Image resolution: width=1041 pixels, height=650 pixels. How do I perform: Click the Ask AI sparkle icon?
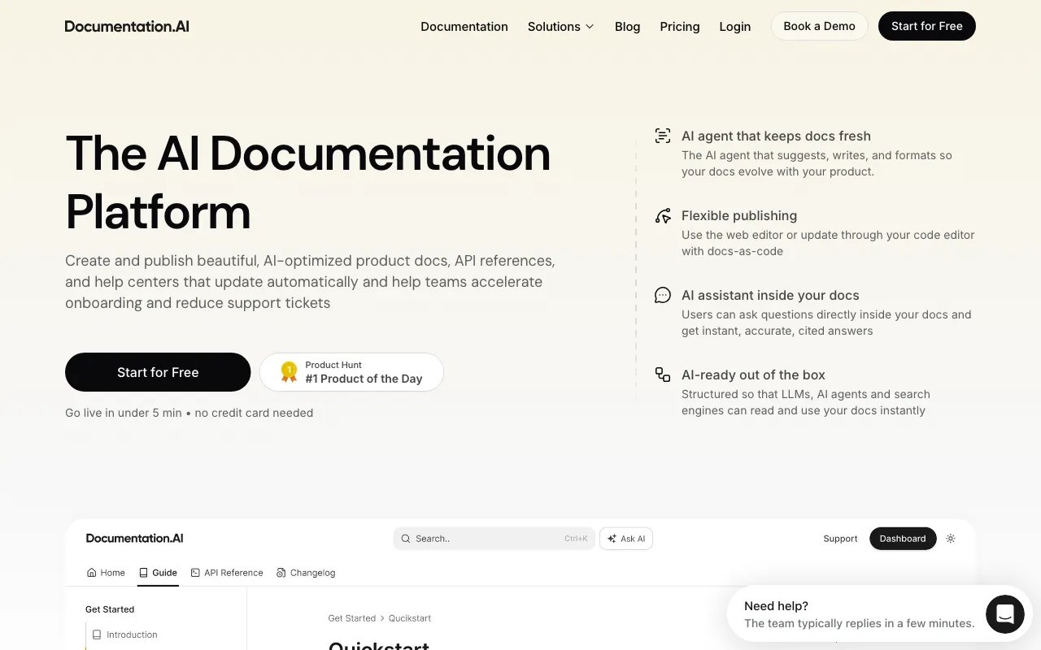coord(612,539)
